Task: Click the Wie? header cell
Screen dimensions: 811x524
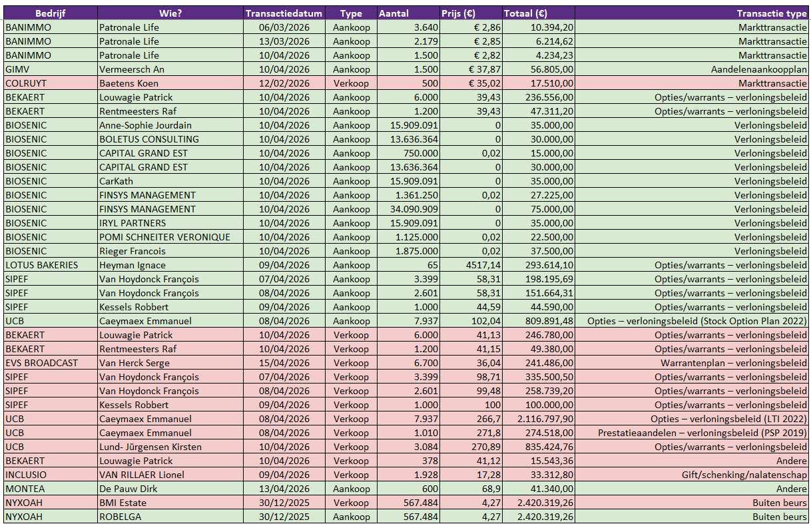Action: point(170,13)
